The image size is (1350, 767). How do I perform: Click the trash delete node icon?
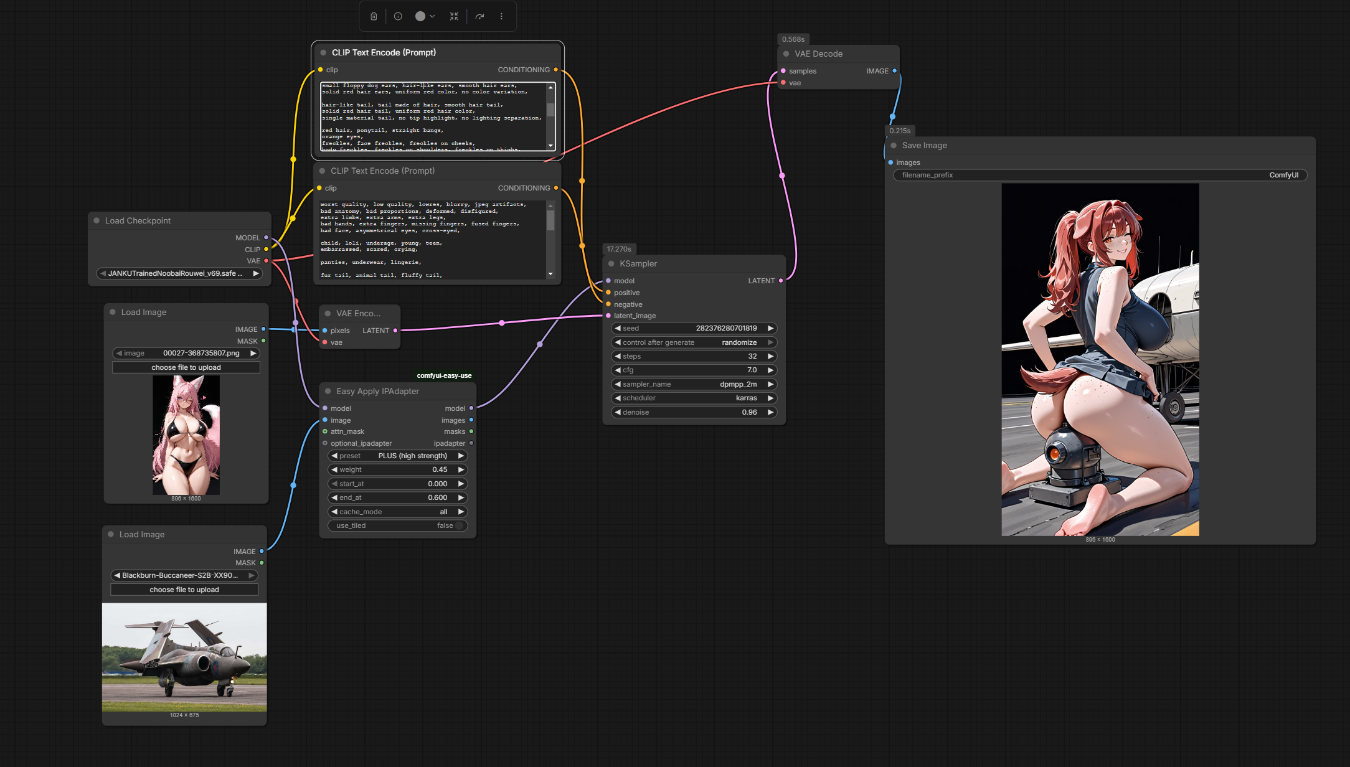click(x=374, y=16)
